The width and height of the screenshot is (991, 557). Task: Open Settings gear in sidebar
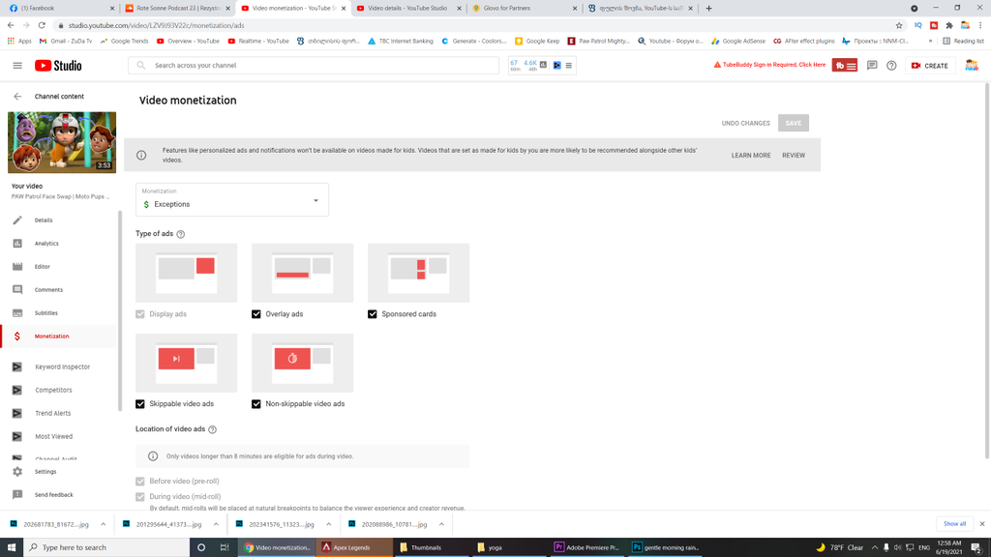(17, 472)
